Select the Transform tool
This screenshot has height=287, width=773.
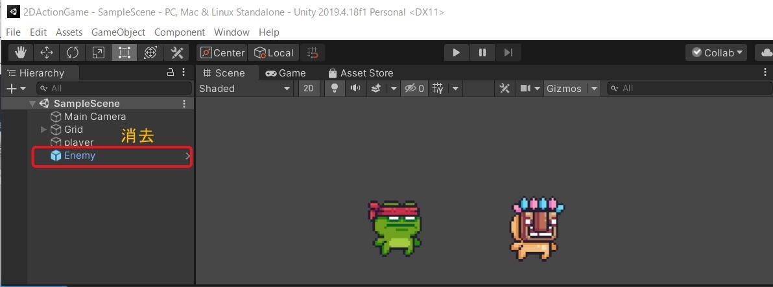pos(150,52)
